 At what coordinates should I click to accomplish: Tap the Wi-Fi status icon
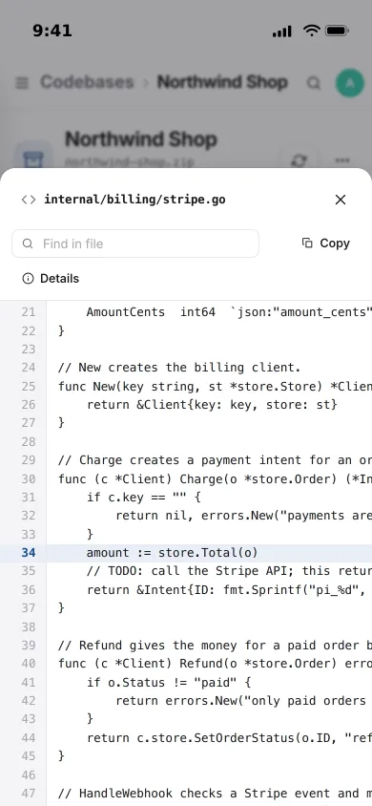pyautogui.click(x=312, y=31)
